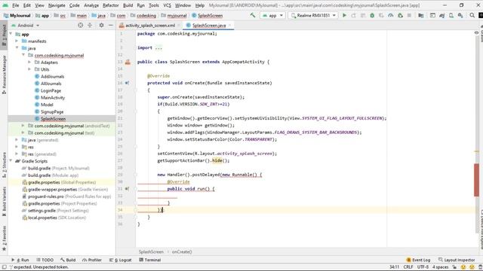
Task: Click the UTF-8 encoding in the status bar
Action: coord(423,267)
